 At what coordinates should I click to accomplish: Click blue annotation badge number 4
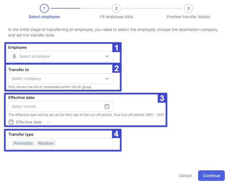pyautogui.click(x=116, y=133)
